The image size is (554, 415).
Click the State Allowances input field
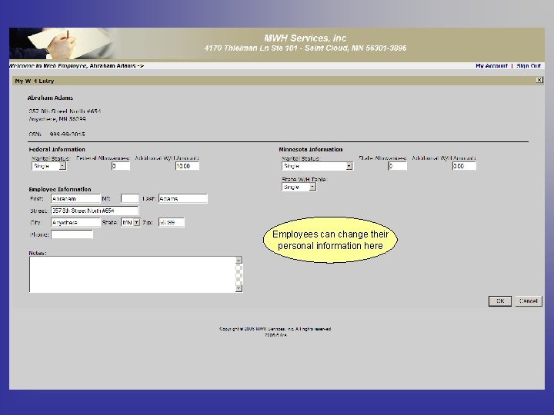(x=398, y=166)
